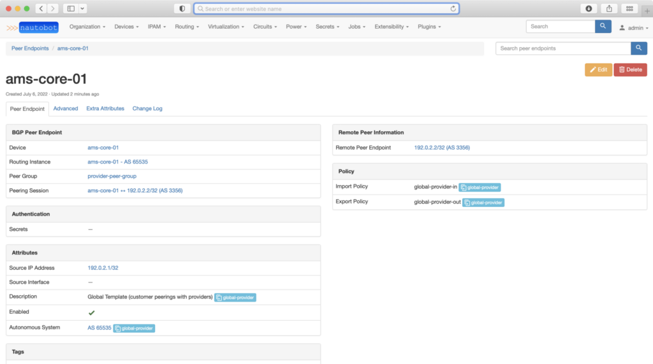Click the Nautobot logo
This screenshot has width=653, height=364.
(33, 27)
